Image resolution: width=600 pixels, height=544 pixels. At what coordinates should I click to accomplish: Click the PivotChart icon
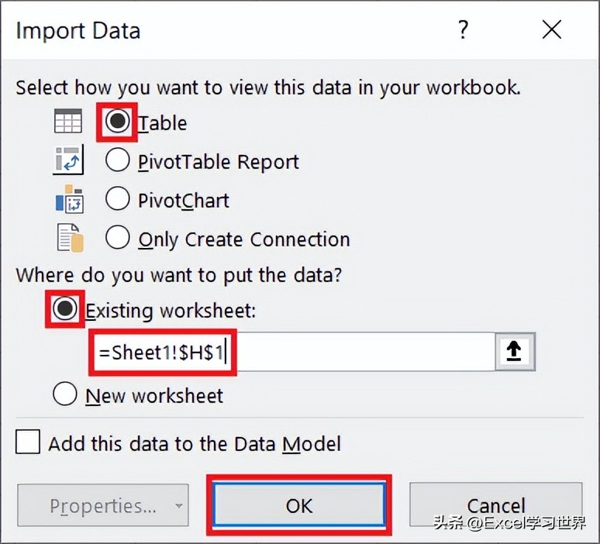(69, 198)
